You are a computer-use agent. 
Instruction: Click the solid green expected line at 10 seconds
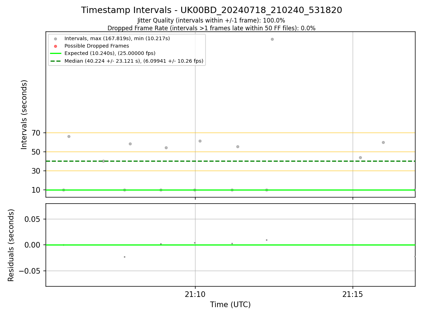(231, 190)
